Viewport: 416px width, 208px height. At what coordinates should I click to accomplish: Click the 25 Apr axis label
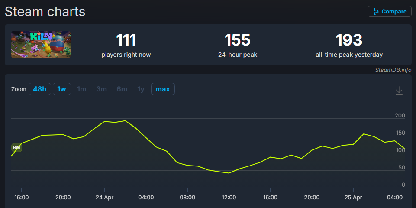(x=353, y=198)
